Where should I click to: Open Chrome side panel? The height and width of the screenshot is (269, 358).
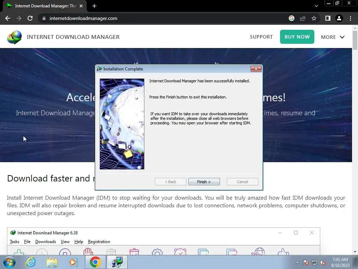tap(328, 18)
